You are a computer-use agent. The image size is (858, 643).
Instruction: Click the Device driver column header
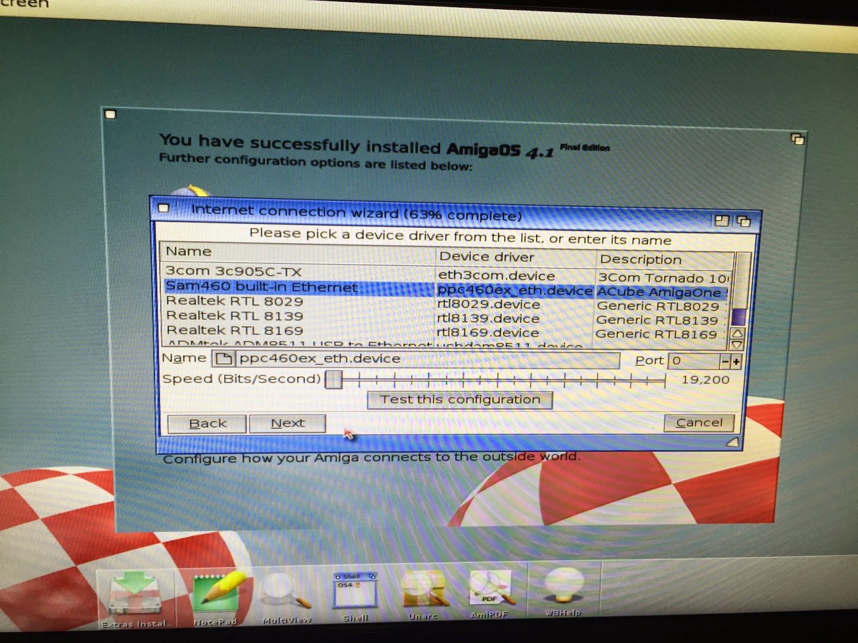pyautogui.click(x=516, y=257)
